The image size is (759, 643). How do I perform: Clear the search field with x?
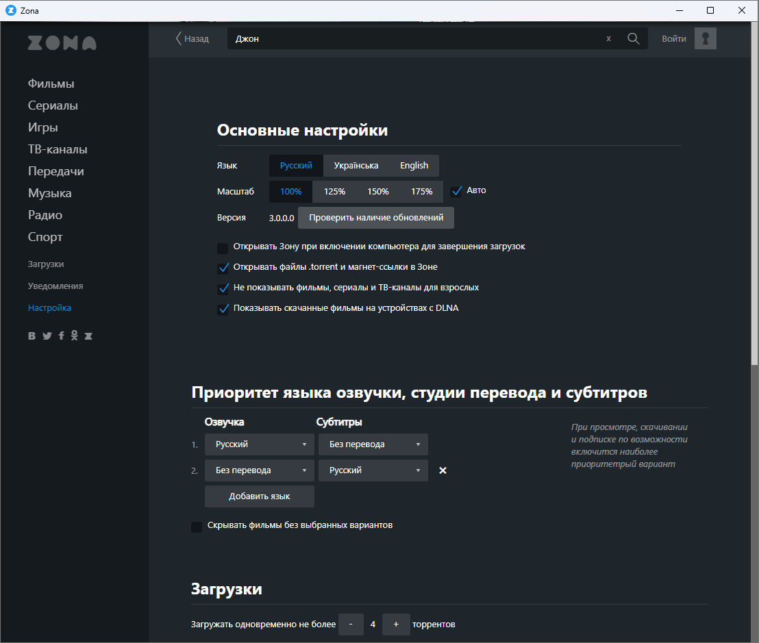coord(608,39)
